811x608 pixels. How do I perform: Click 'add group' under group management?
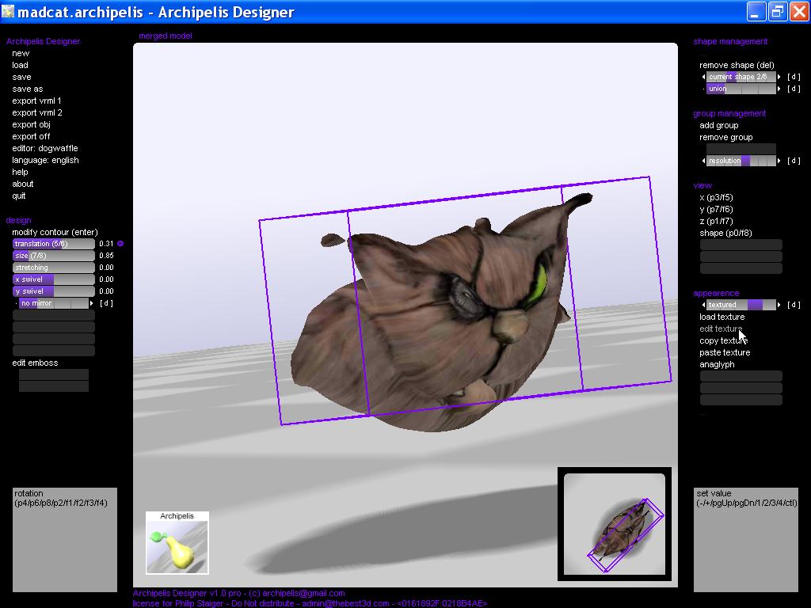pos(718,125)
